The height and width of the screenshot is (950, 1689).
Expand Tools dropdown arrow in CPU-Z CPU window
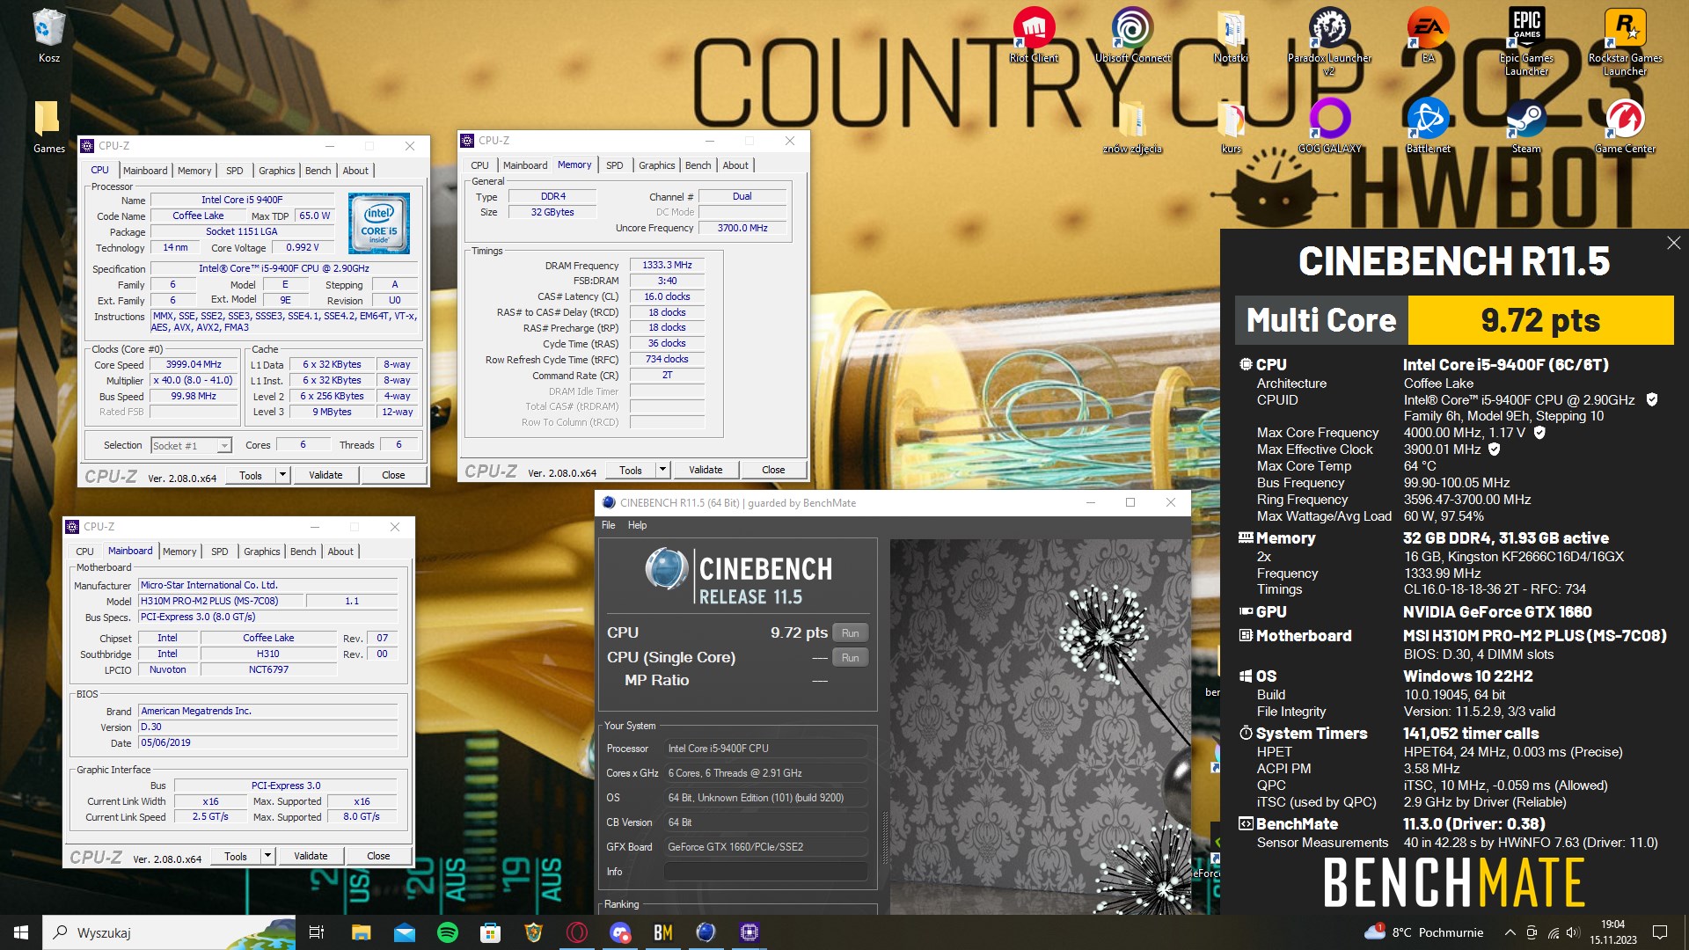pos(282,475)
